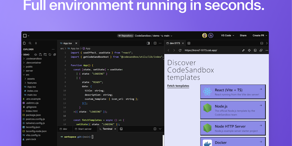Open the source control icon in sidebar
Image resolution: width=292 pixels, height=146 pixels.
pos(36,43)
